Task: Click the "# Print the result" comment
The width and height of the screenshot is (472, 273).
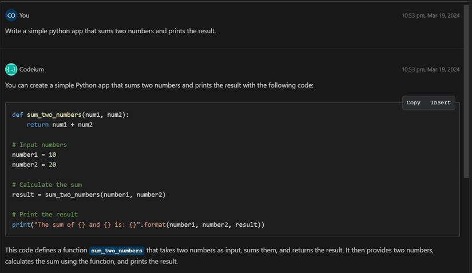Action: click(45, 215)
